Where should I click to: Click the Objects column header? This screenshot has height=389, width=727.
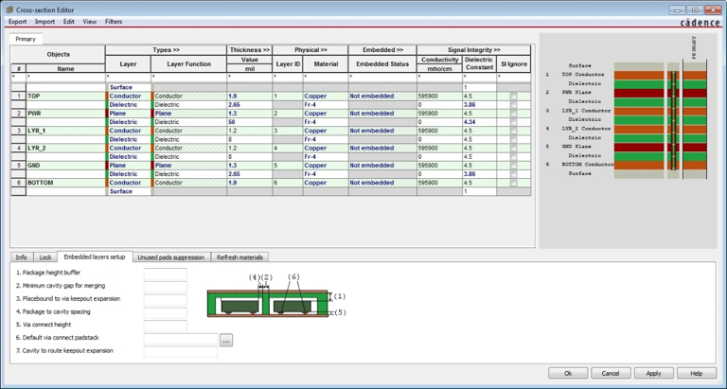click(58, 55)
